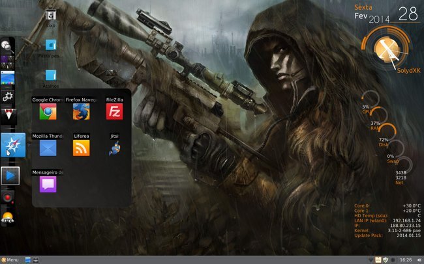Screen dimensions: 424x264
Task: Open the Menu button in the panel
Action: (10, 260)
